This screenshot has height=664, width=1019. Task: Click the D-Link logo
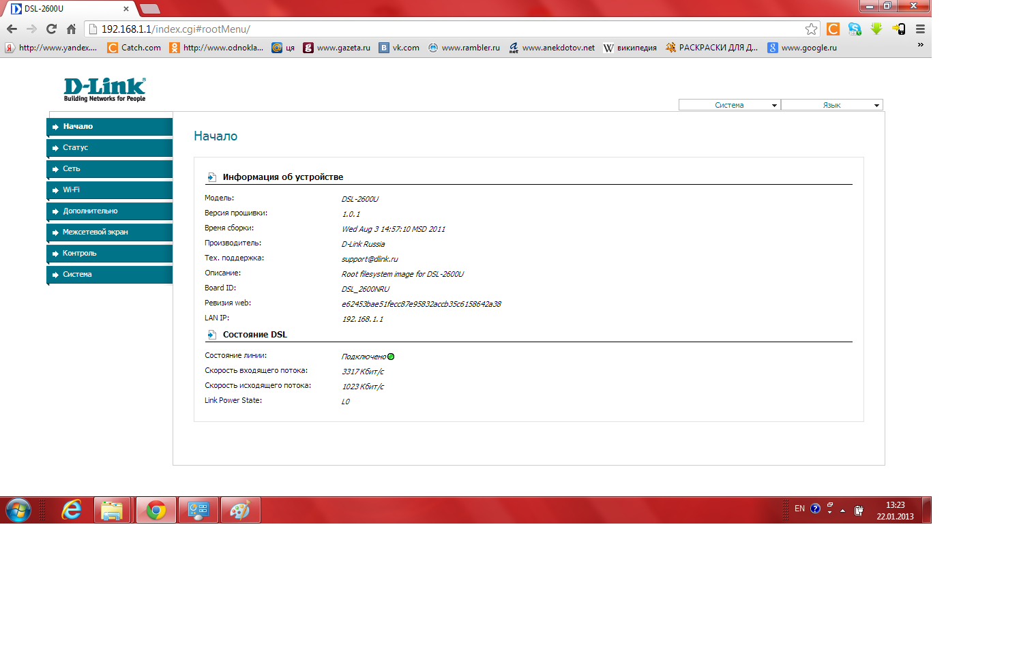click(104, 89)
